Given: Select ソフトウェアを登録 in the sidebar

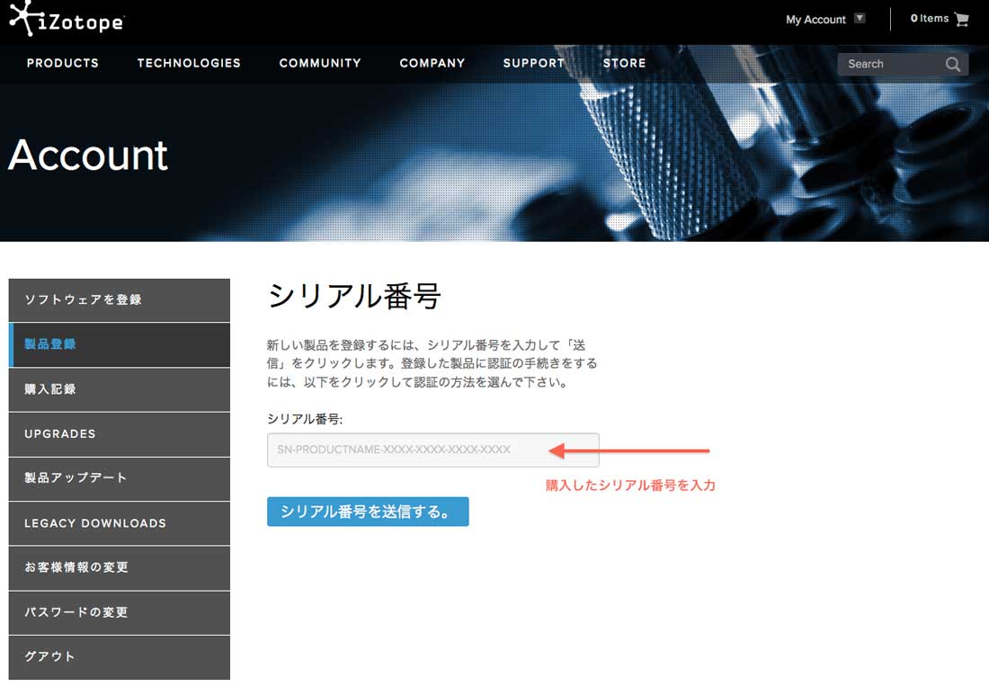Looking at the screenshot, I should point(120,300).
